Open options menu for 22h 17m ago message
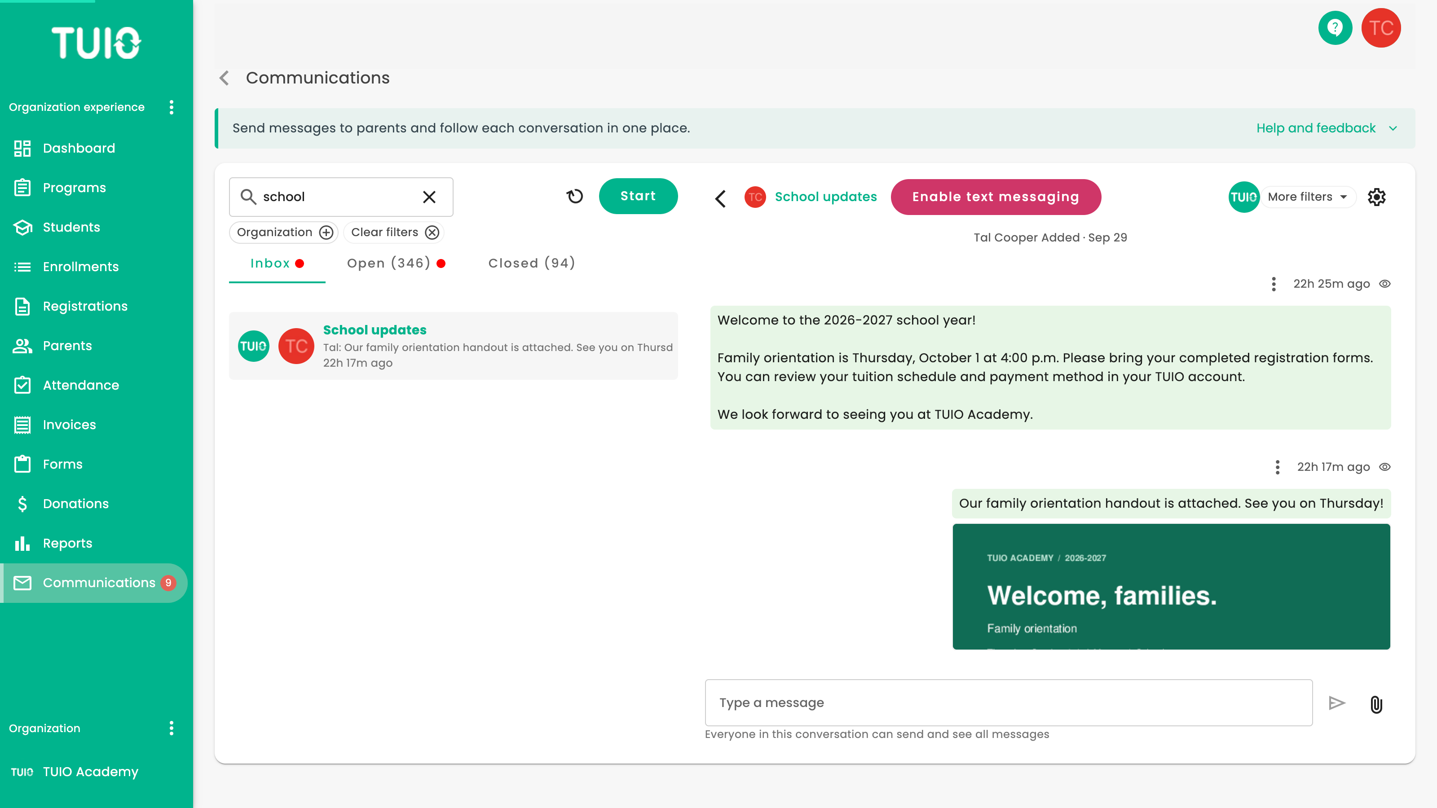The image size is (1437, 808). click(x=1278, y=467)
